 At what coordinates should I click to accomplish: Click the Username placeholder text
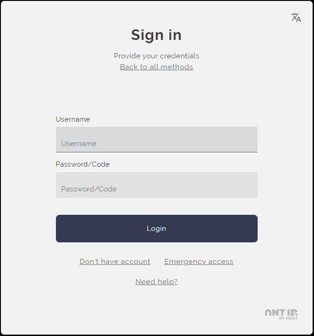coord(79,144)
